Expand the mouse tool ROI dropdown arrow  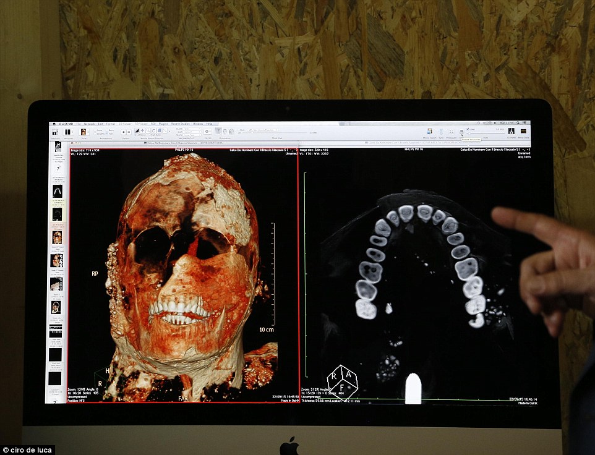tap(169, 131)
